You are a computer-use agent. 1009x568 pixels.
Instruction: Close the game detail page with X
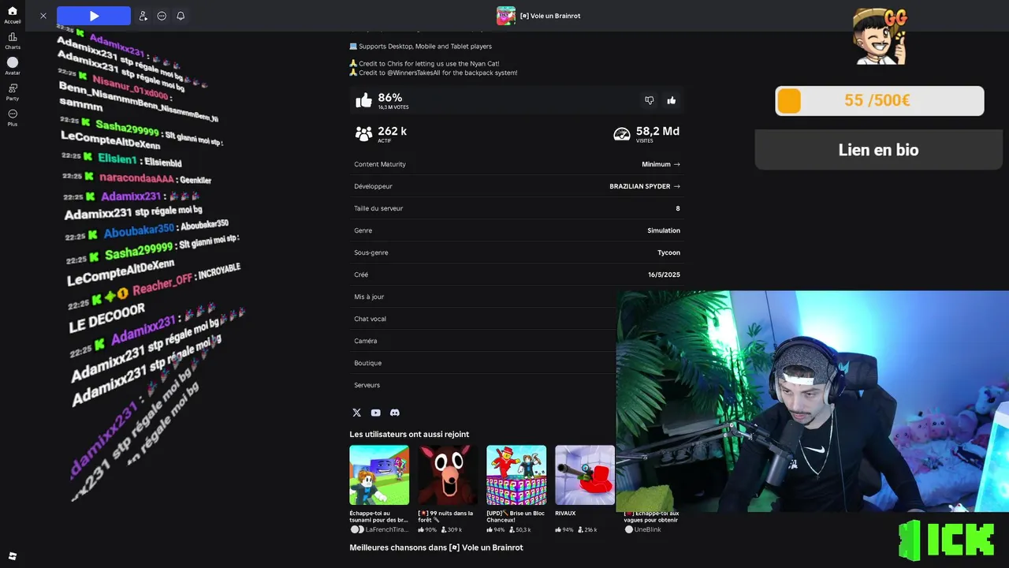coord(43,16)
